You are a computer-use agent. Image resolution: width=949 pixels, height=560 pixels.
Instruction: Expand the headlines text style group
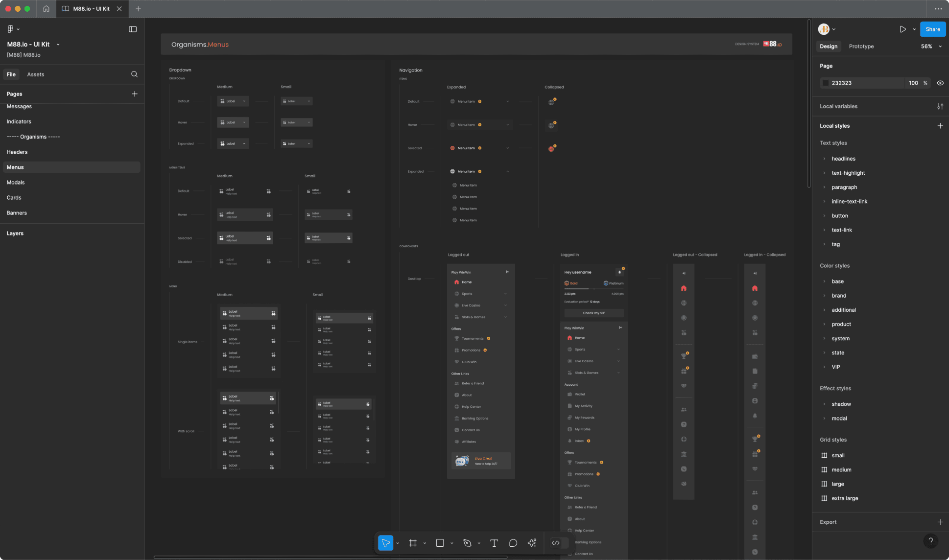pos(825,158)
